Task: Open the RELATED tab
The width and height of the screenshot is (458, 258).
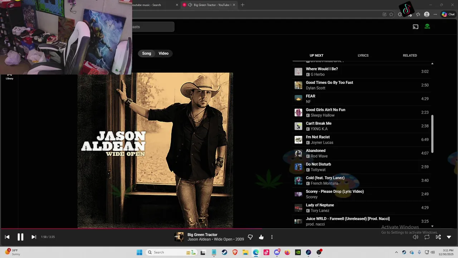Action: 410,56
